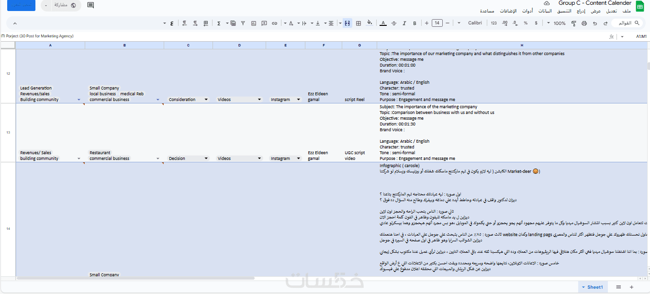
Task: Open the تعديل (Edit) menu
Action: (611, 11)
